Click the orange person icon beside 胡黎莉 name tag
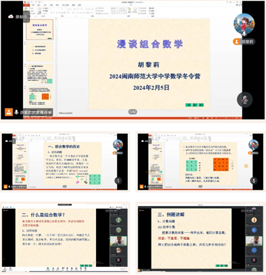The image size is (266, 275). click(236, 42)
